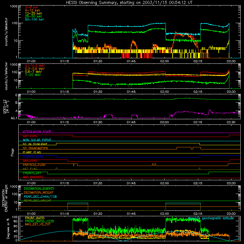The image size is (244, 244).
Task: Select the 0.1-0.3 MeV legend label
Action: (x=35, y=66)
